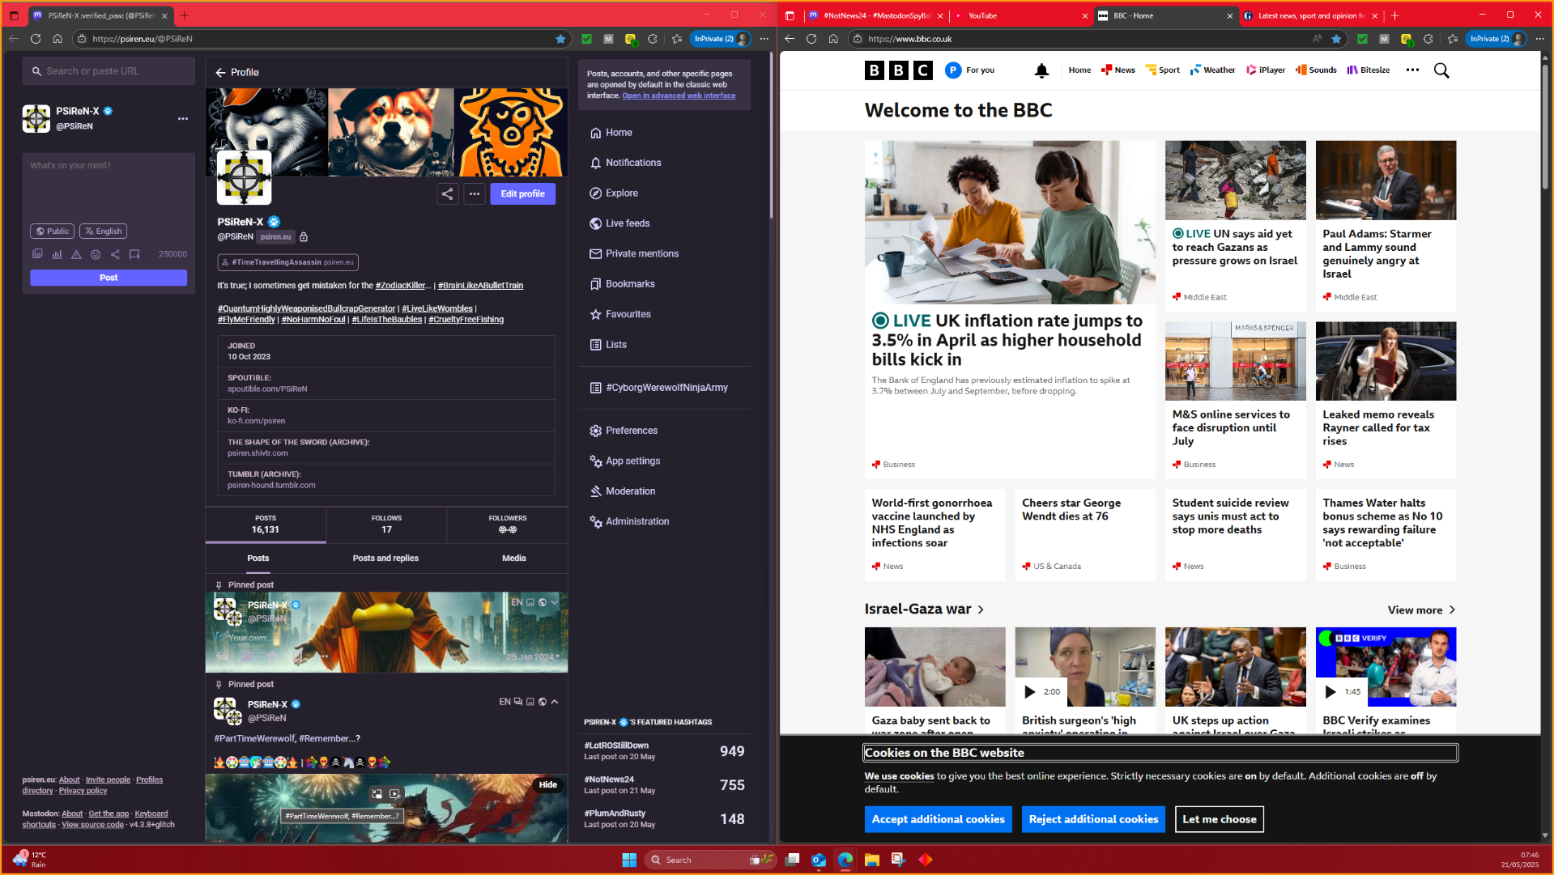Viewport: 1554px width, 875px height.
Task: Open the English language dropdown
Action: (x=103, y=231)
